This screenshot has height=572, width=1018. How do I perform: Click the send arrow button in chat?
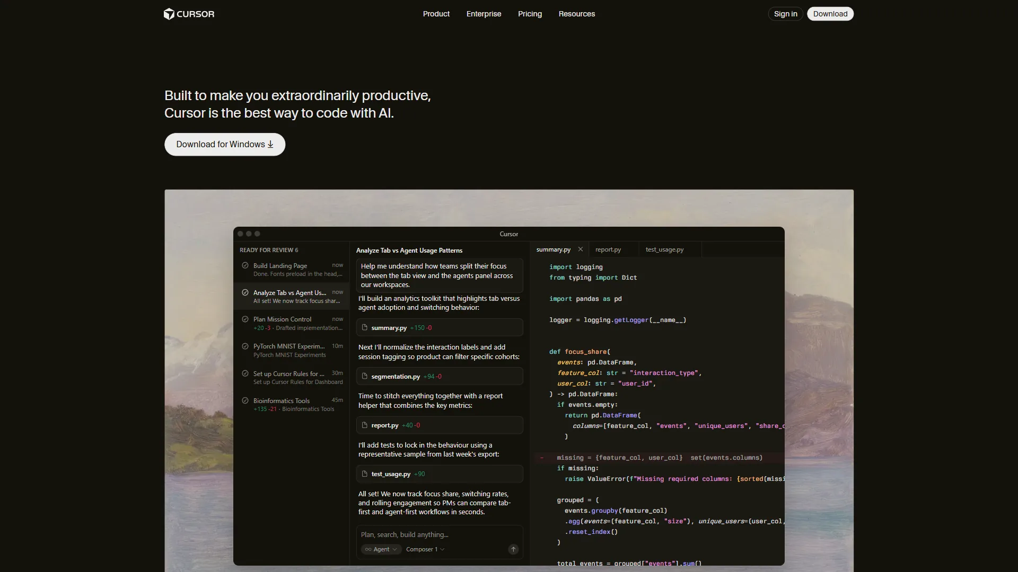[513, 549]
